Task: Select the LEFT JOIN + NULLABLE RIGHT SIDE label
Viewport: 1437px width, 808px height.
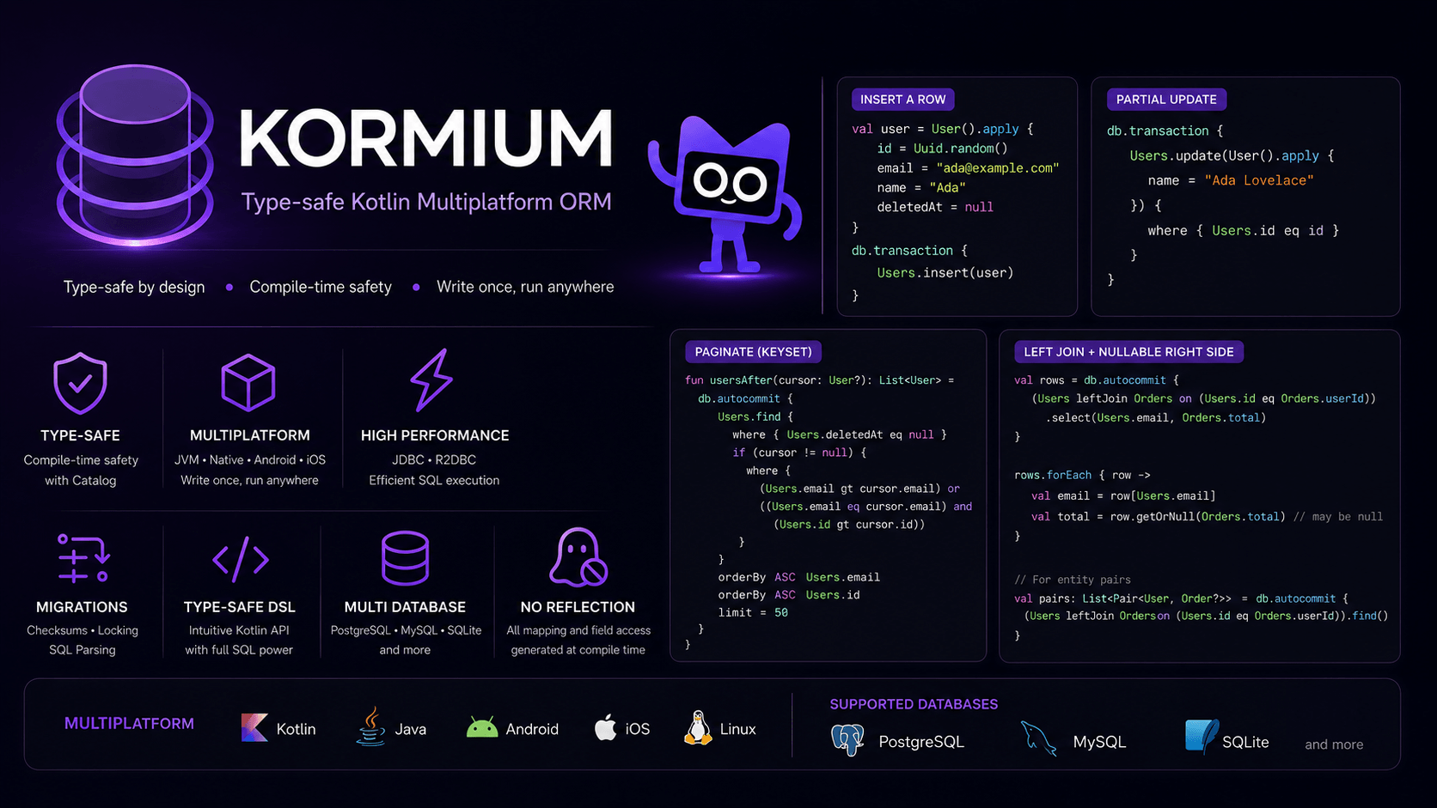Action: [x=1128, y=352]
